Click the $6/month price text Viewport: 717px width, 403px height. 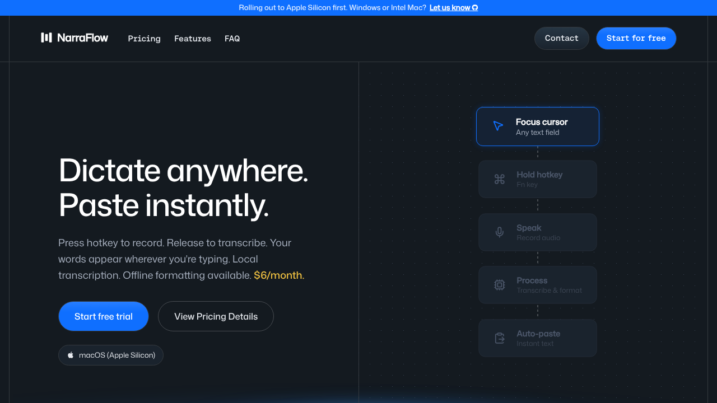tap(278, 275)
